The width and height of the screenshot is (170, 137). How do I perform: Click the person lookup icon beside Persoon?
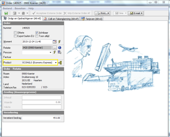[x=60, y=52]
